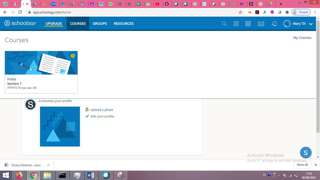Expand options for downloaded Modul_Pelatihan docx
This screenshot has width=320, height=180.
tap(48, 165)
